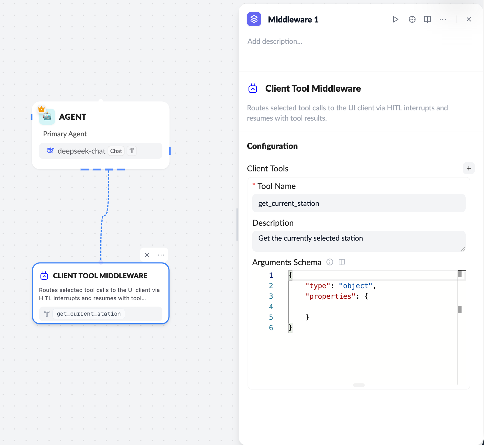Click the info icon next to Arguments Schema
This screenshot has height=445, width=484.
point(330,262)
